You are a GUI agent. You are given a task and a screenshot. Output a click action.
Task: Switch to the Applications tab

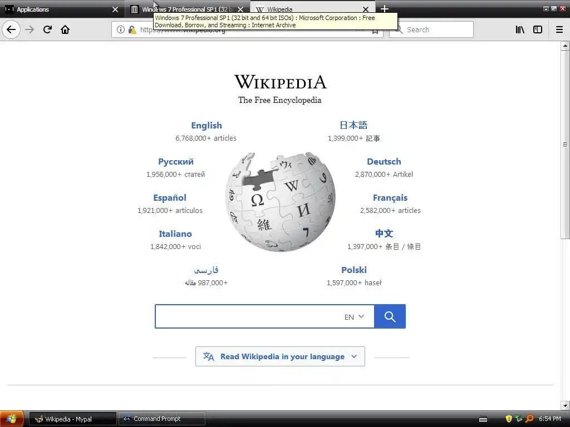click(62, 9)
